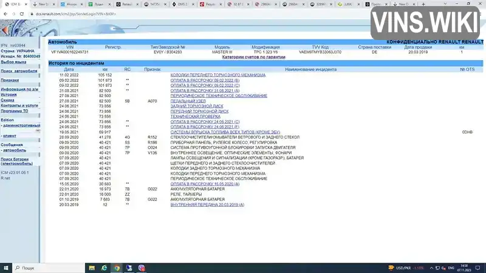Open ВНУТРЕННЯЯ ПЕРЕДАЧА 20.03.2019 (A) link
This screenshot has width=486, height=273.
(207, 204)
